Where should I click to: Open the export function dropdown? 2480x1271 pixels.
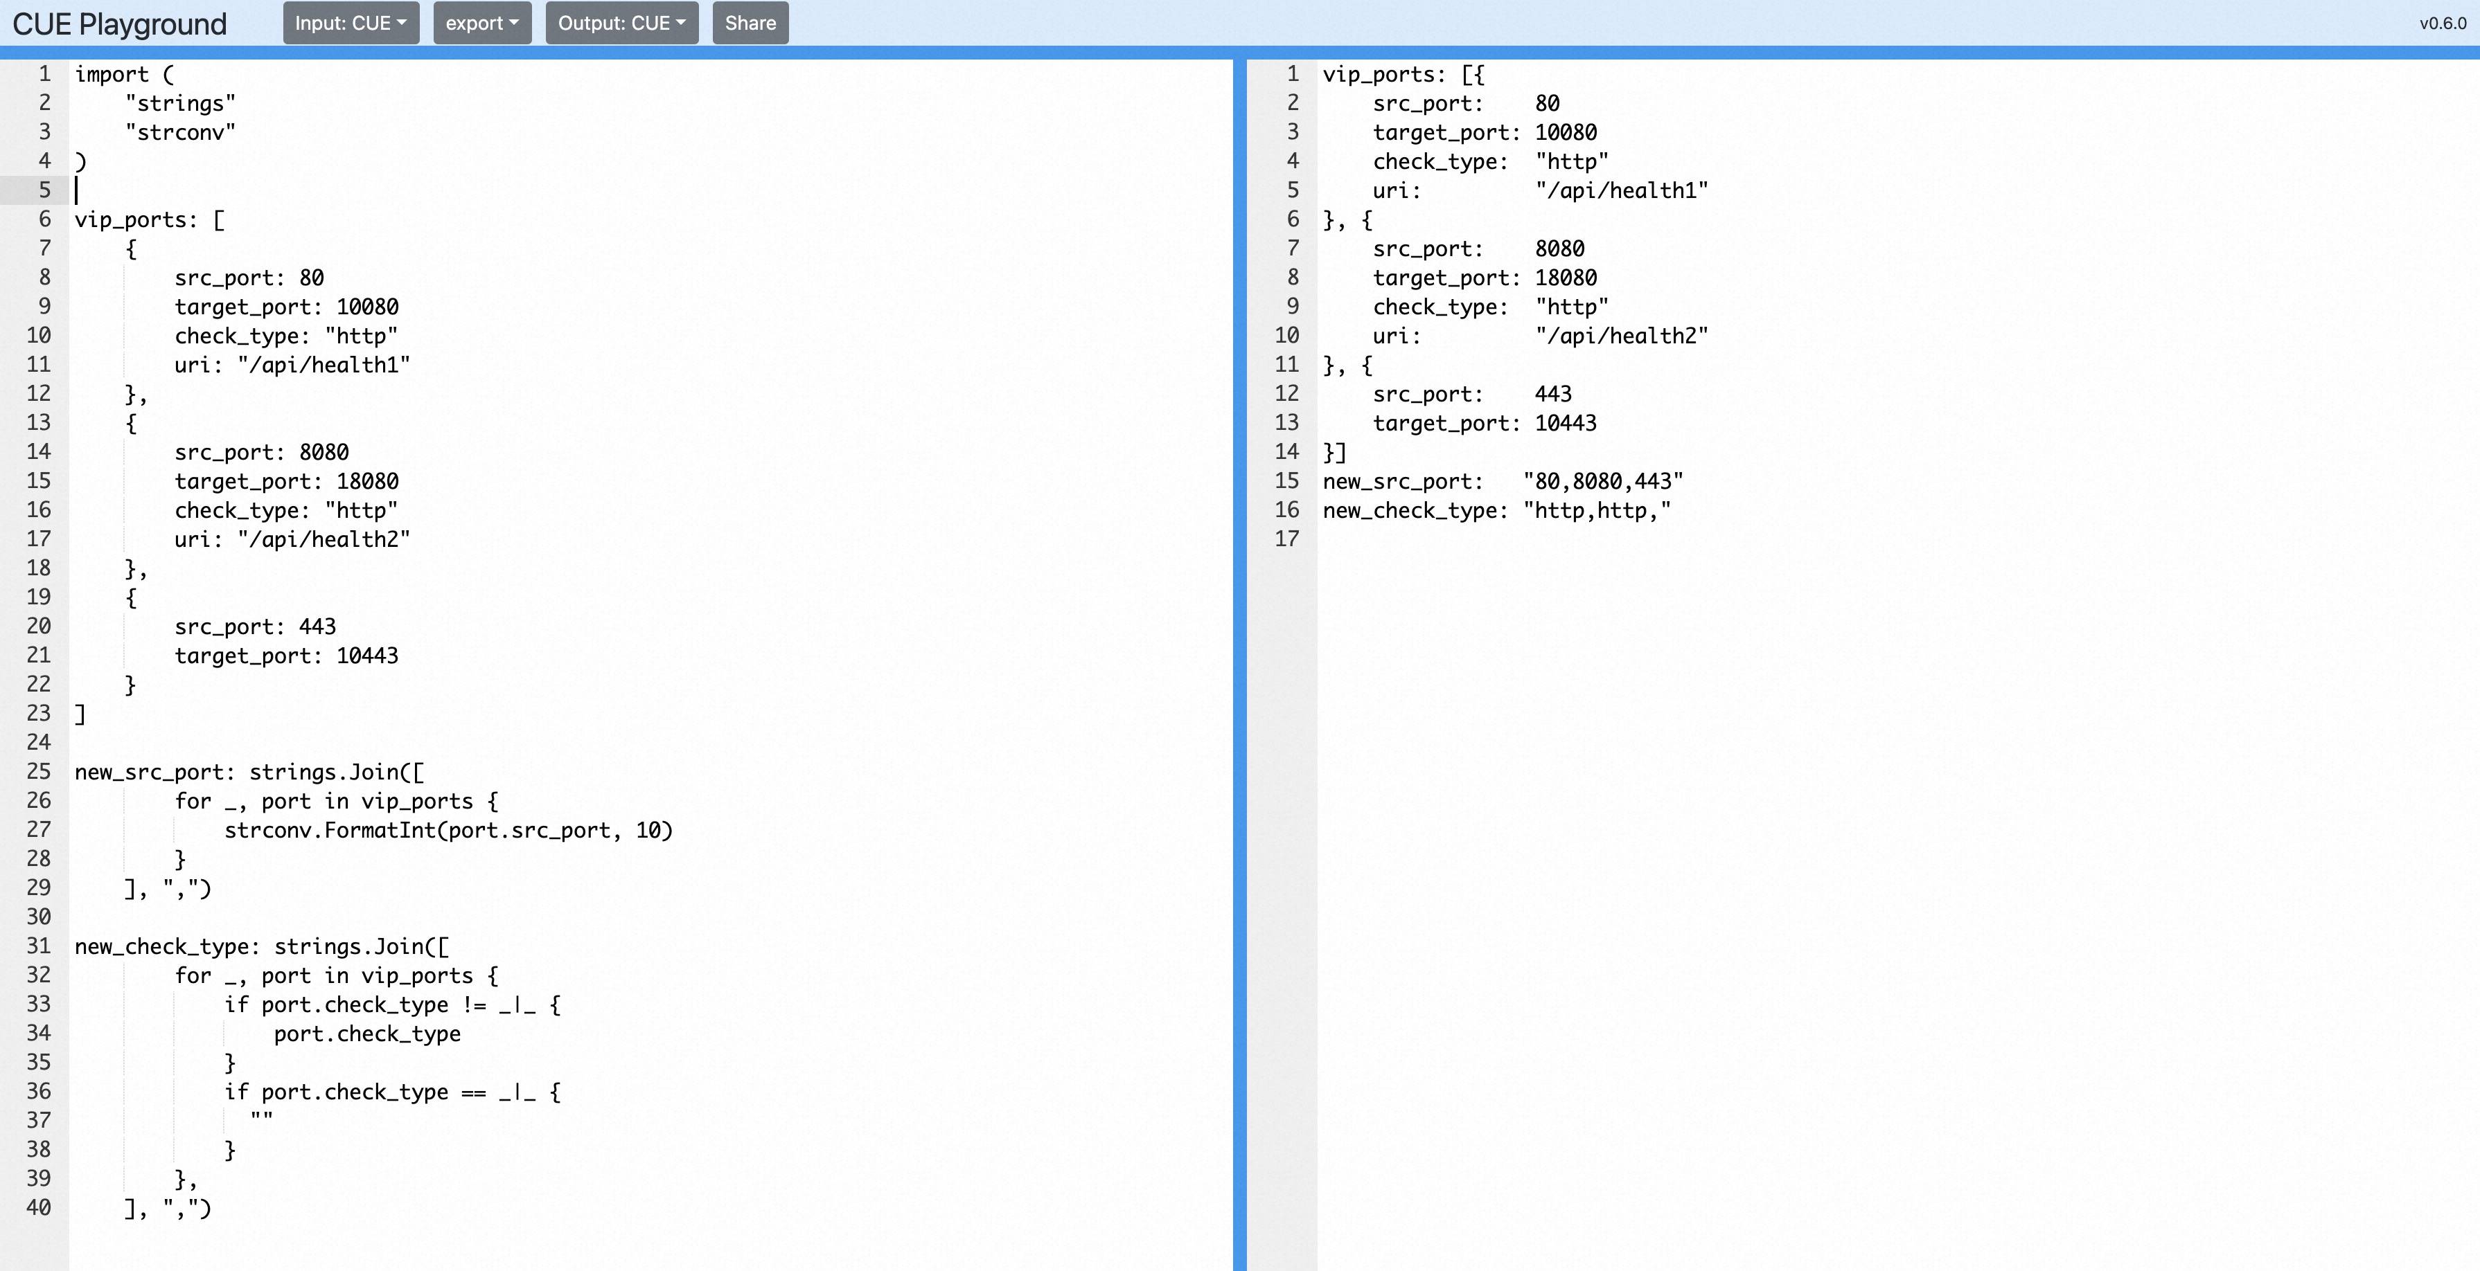tap(481, 23)
